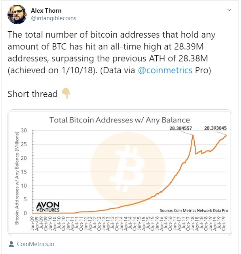Click the AVON Ventures logo in chart
The height and width of the screenshot is (254, 241).
point(48,207)
